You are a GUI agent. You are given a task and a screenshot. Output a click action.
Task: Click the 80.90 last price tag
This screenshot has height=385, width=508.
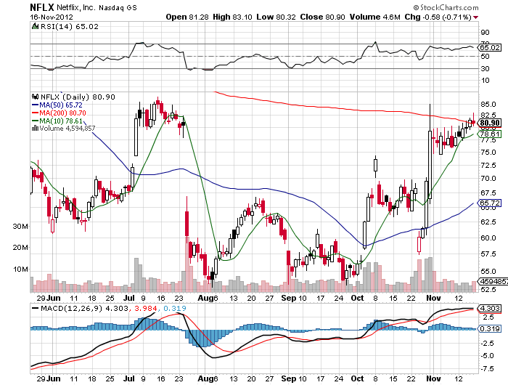coord(490,123)
